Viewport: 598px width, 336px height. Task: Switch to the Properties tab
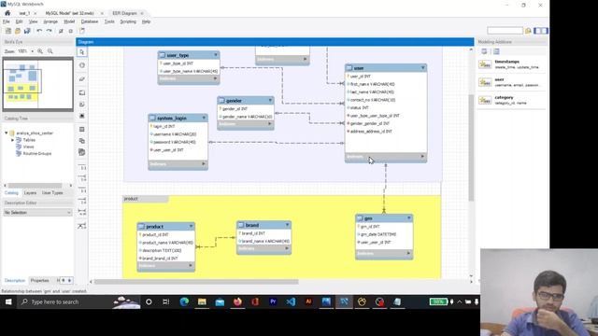pyautogui.click(x=39, y=281)
